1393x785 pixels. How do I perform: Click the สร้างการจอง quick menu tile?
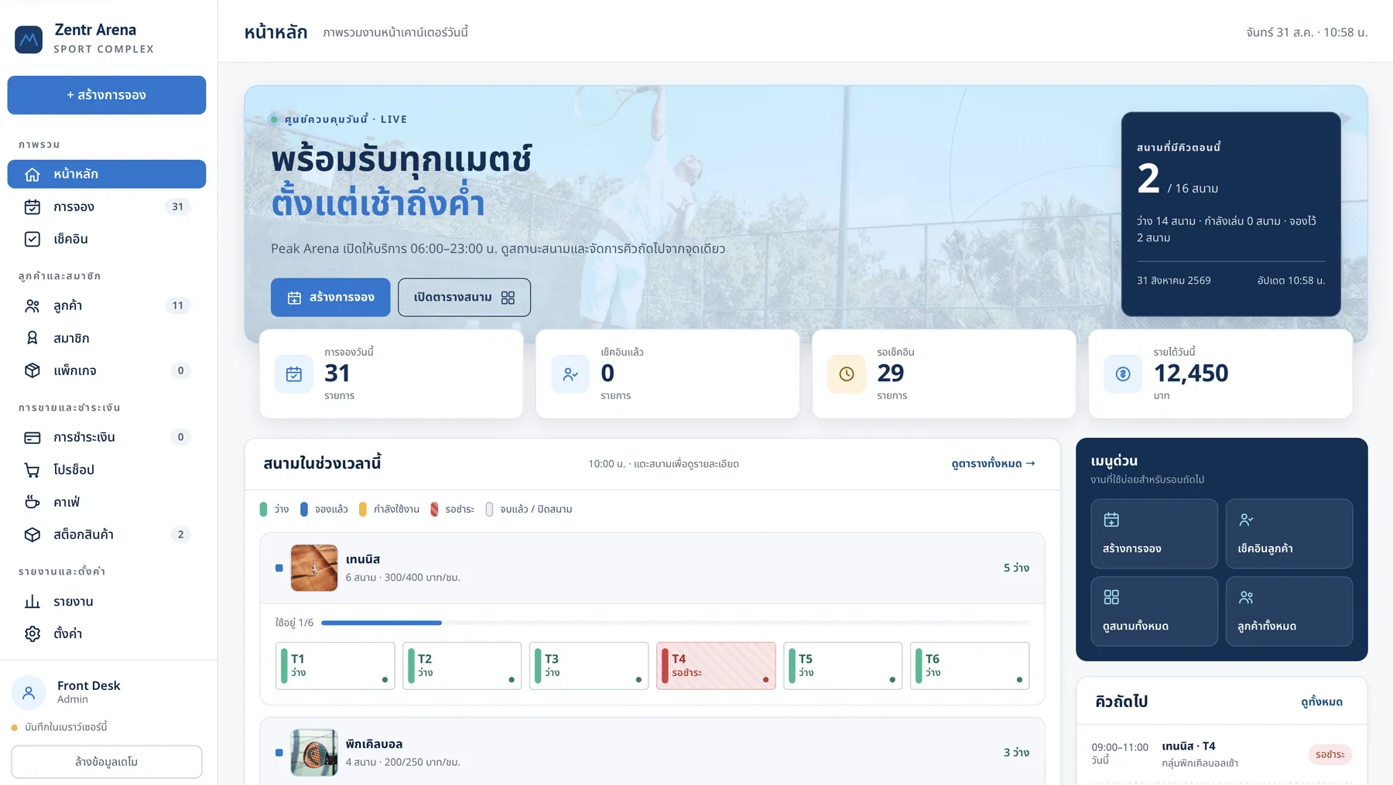click(x=1155, y=534)
